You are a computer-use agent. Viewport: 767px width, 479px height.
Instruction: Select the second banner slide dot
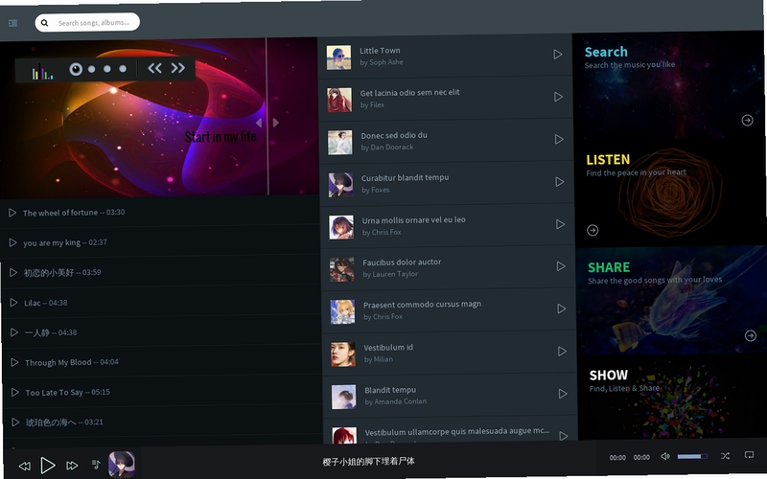91,69
